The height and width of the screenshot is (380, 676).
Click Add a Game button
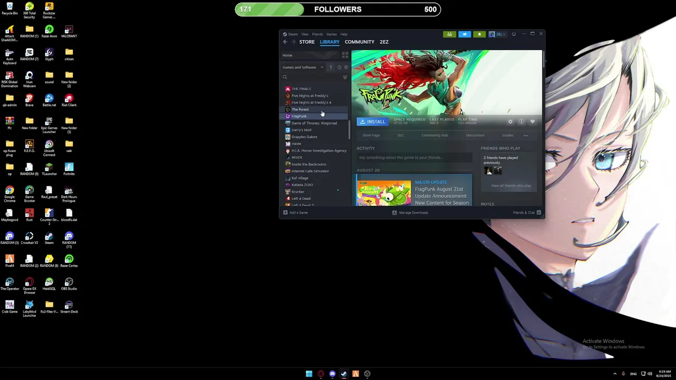click(x=296, y=213)
